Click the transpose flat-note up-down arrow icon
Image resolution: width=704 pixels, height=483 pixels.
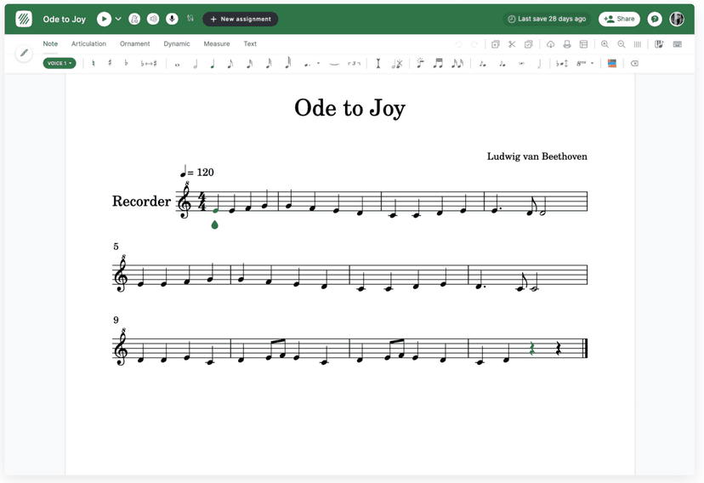[562, 64]
